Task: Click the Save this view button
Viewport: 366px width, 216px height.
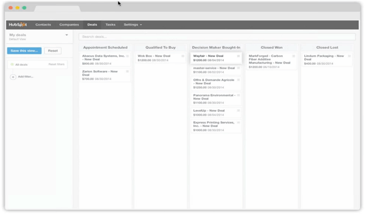Action: click(x=24, y=51)
